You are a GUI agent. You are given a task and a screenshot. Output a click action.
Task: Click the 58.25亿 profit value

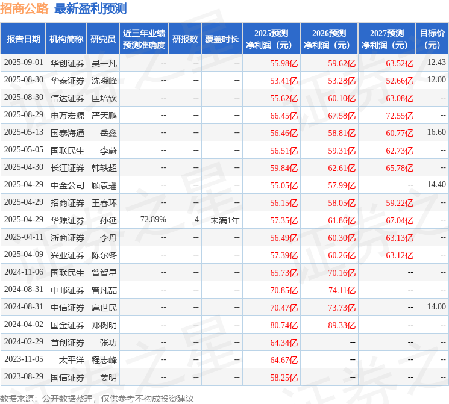(284, 377)
